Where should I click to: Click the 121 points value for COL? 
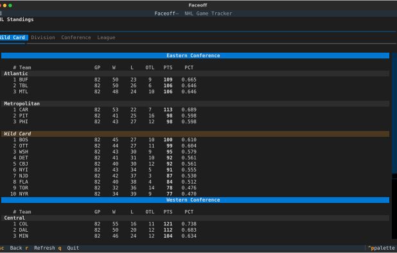coord(168,224)
